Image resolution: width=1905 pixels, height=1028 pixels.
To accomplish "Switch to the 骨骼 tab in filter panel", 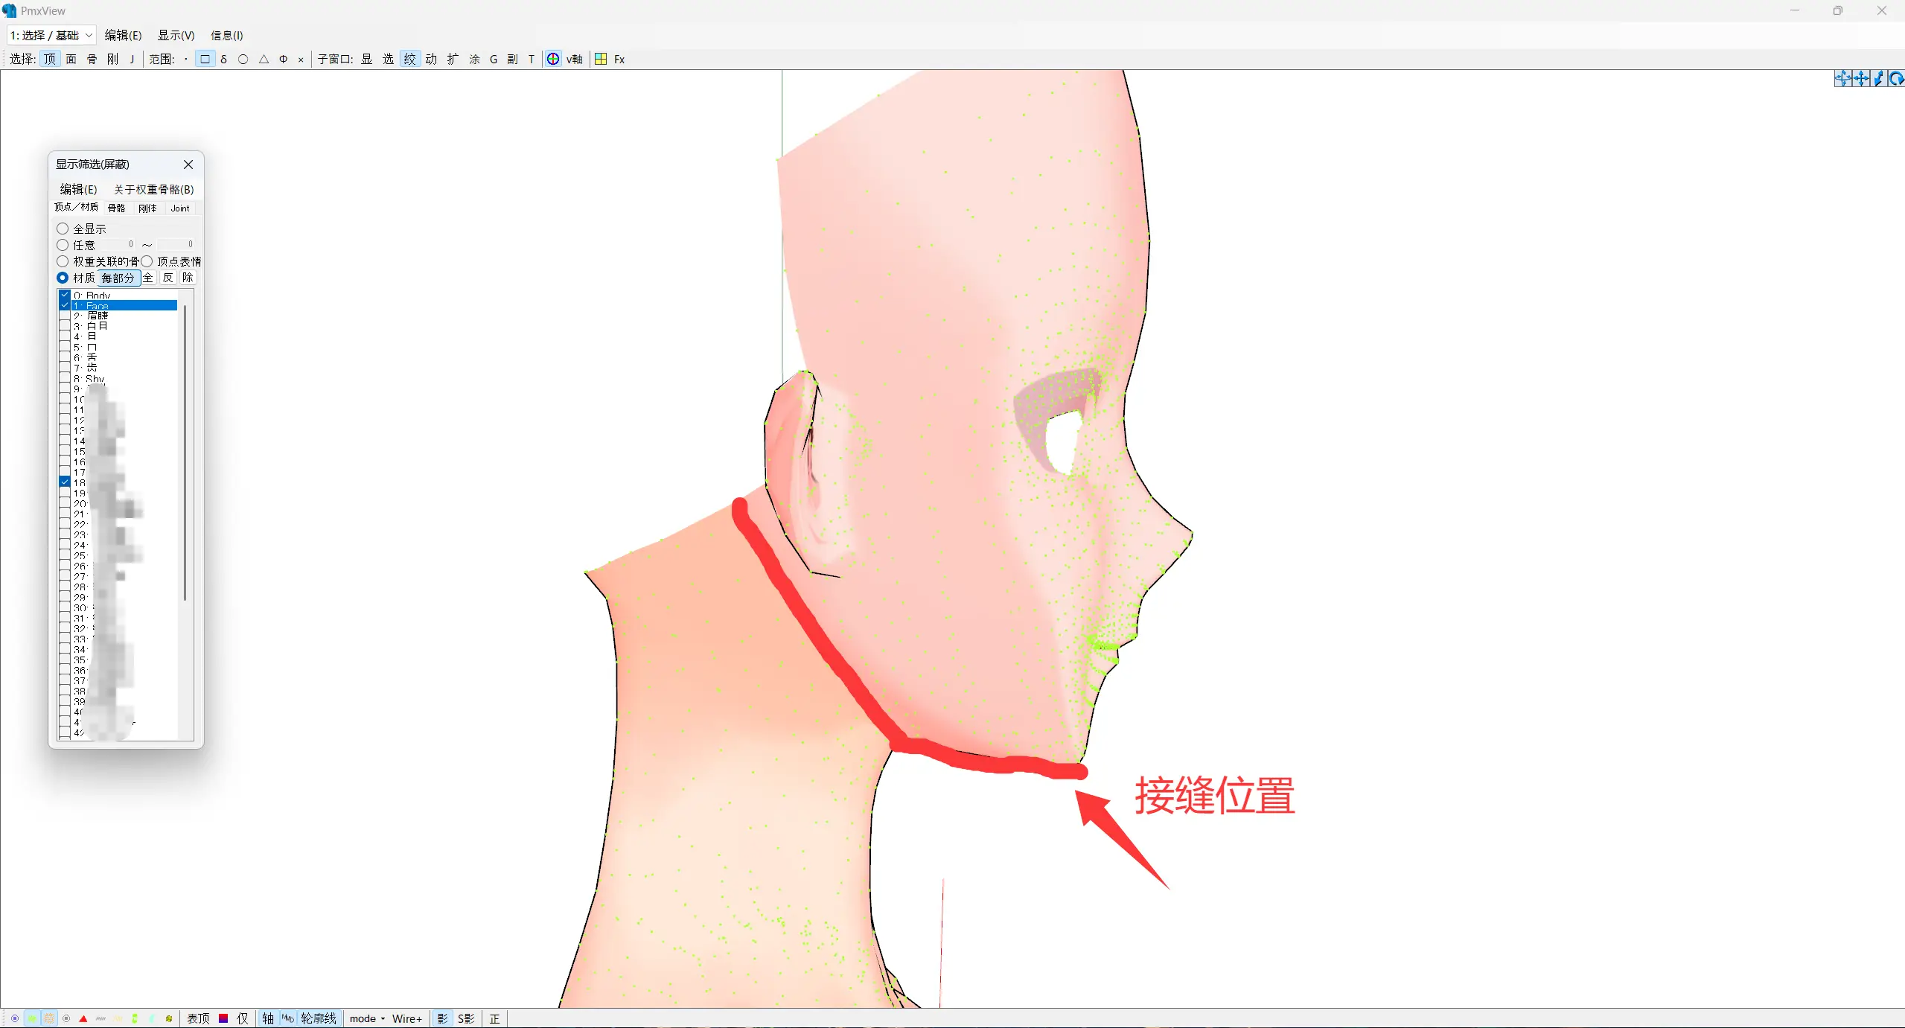I will [x=116, y=208].
